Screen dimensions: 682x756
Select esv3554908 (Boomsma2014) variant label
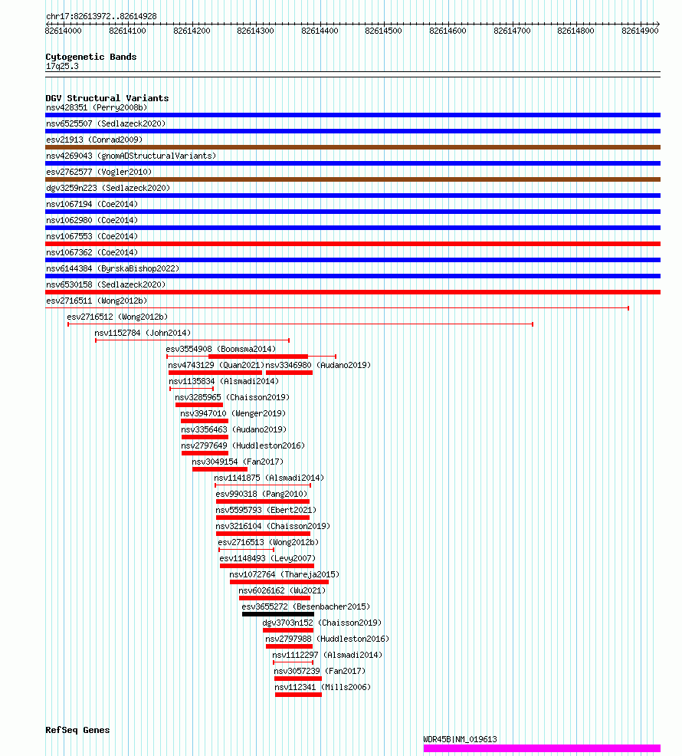coord(221,349)
